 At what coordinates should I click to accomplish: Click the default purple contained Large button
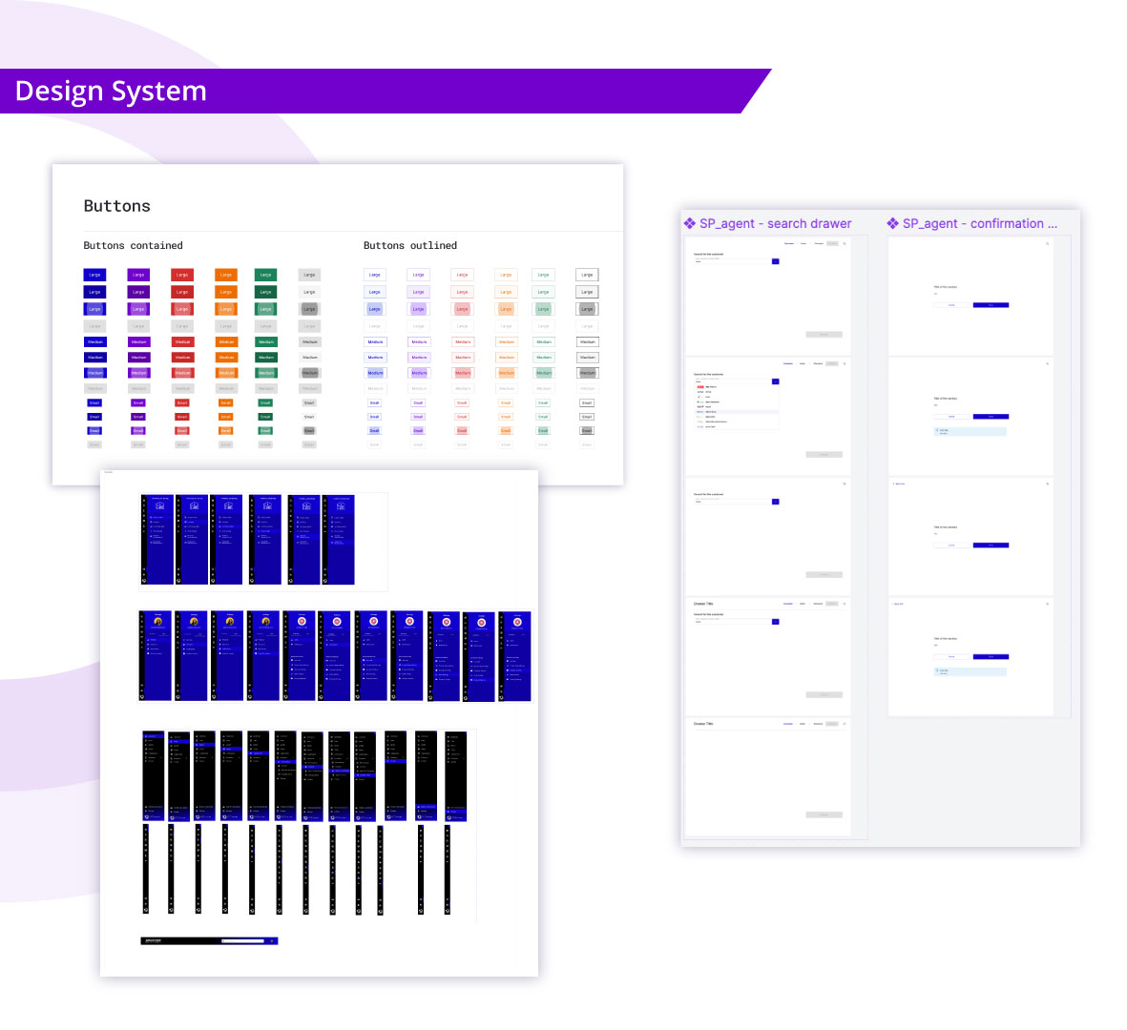(138, 275)
